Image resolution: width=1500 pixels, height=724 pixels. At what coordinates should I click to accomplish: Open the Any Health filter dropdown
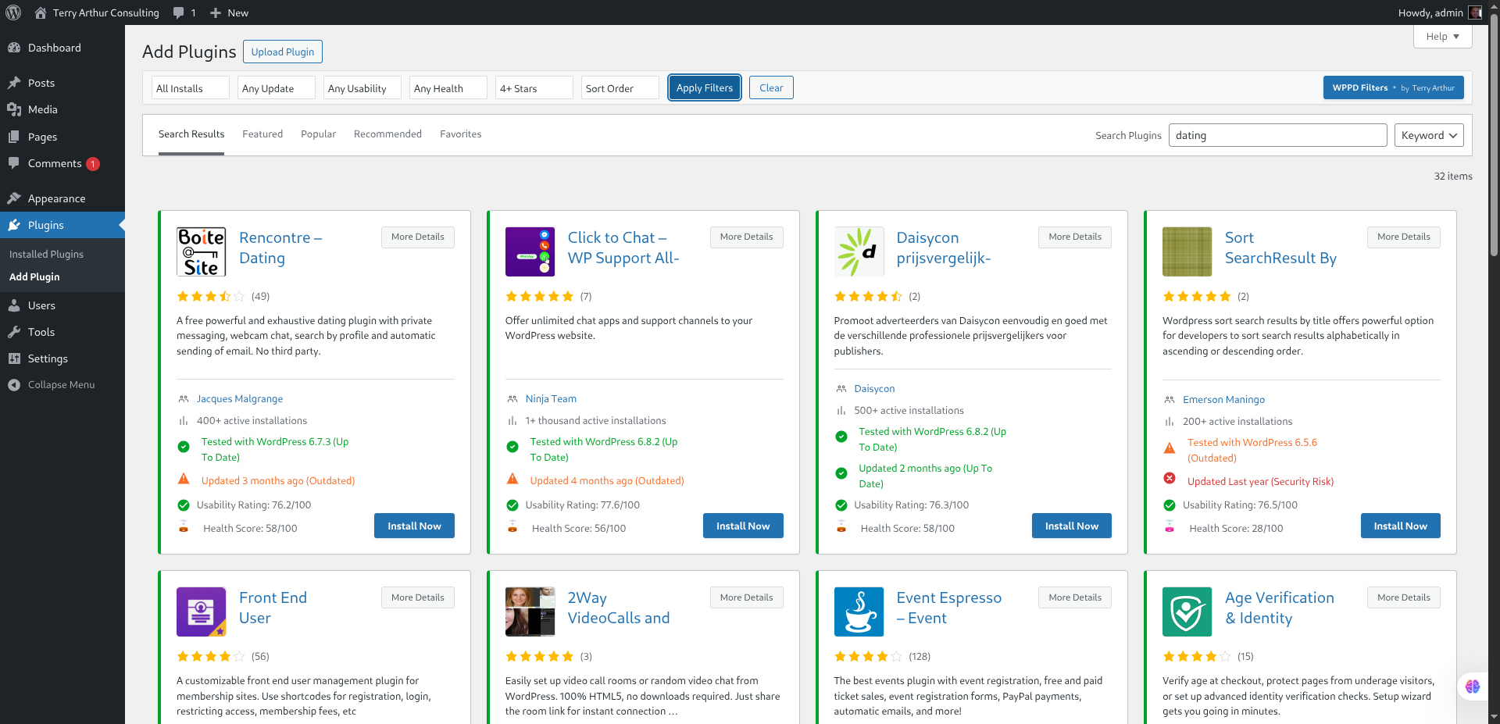448,88
